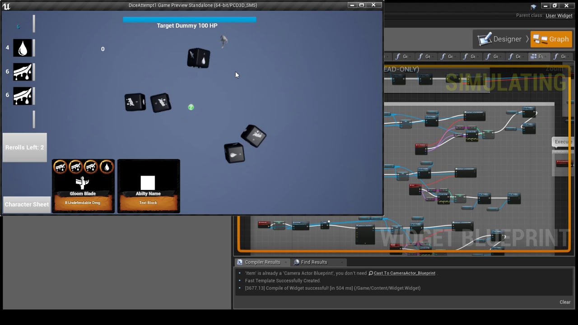Pick the die showing a water drop below health bar
578x325 pixels.
point(199,58)
